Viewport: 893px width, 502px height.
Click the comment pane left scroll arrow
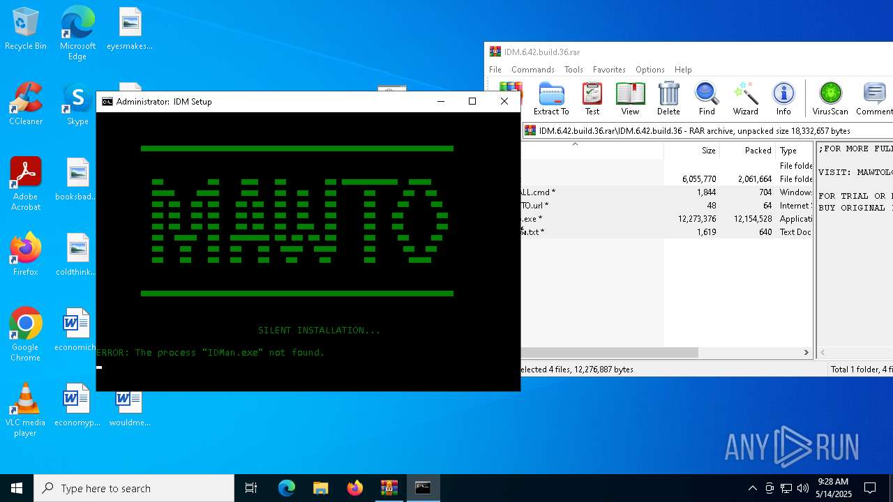tap(823, 353)
